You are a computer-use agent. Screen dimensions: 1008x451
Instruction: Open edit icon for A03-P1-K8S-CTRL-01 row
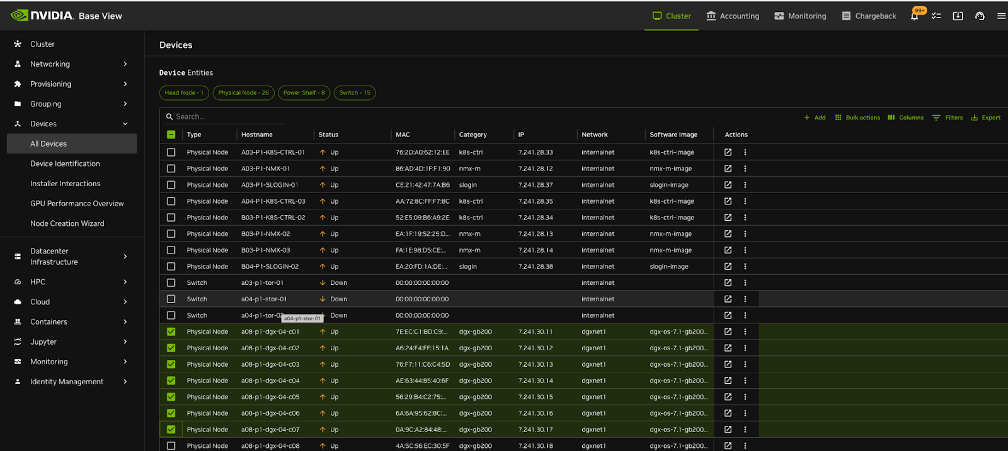[728, 152]
